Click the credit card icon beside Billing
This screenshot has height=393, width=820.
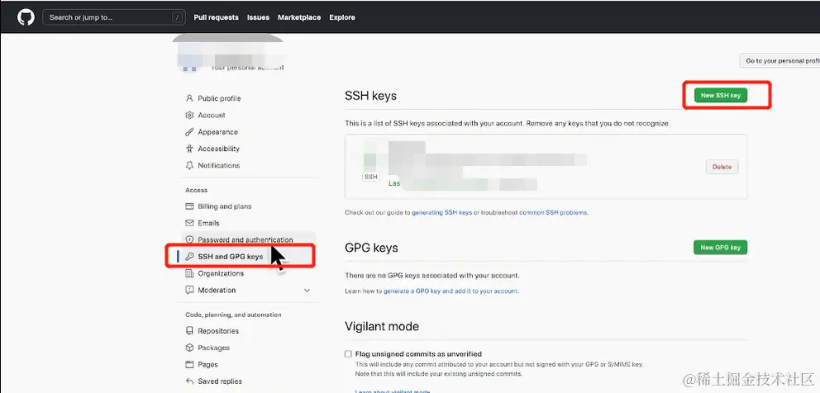pos(189,206)
